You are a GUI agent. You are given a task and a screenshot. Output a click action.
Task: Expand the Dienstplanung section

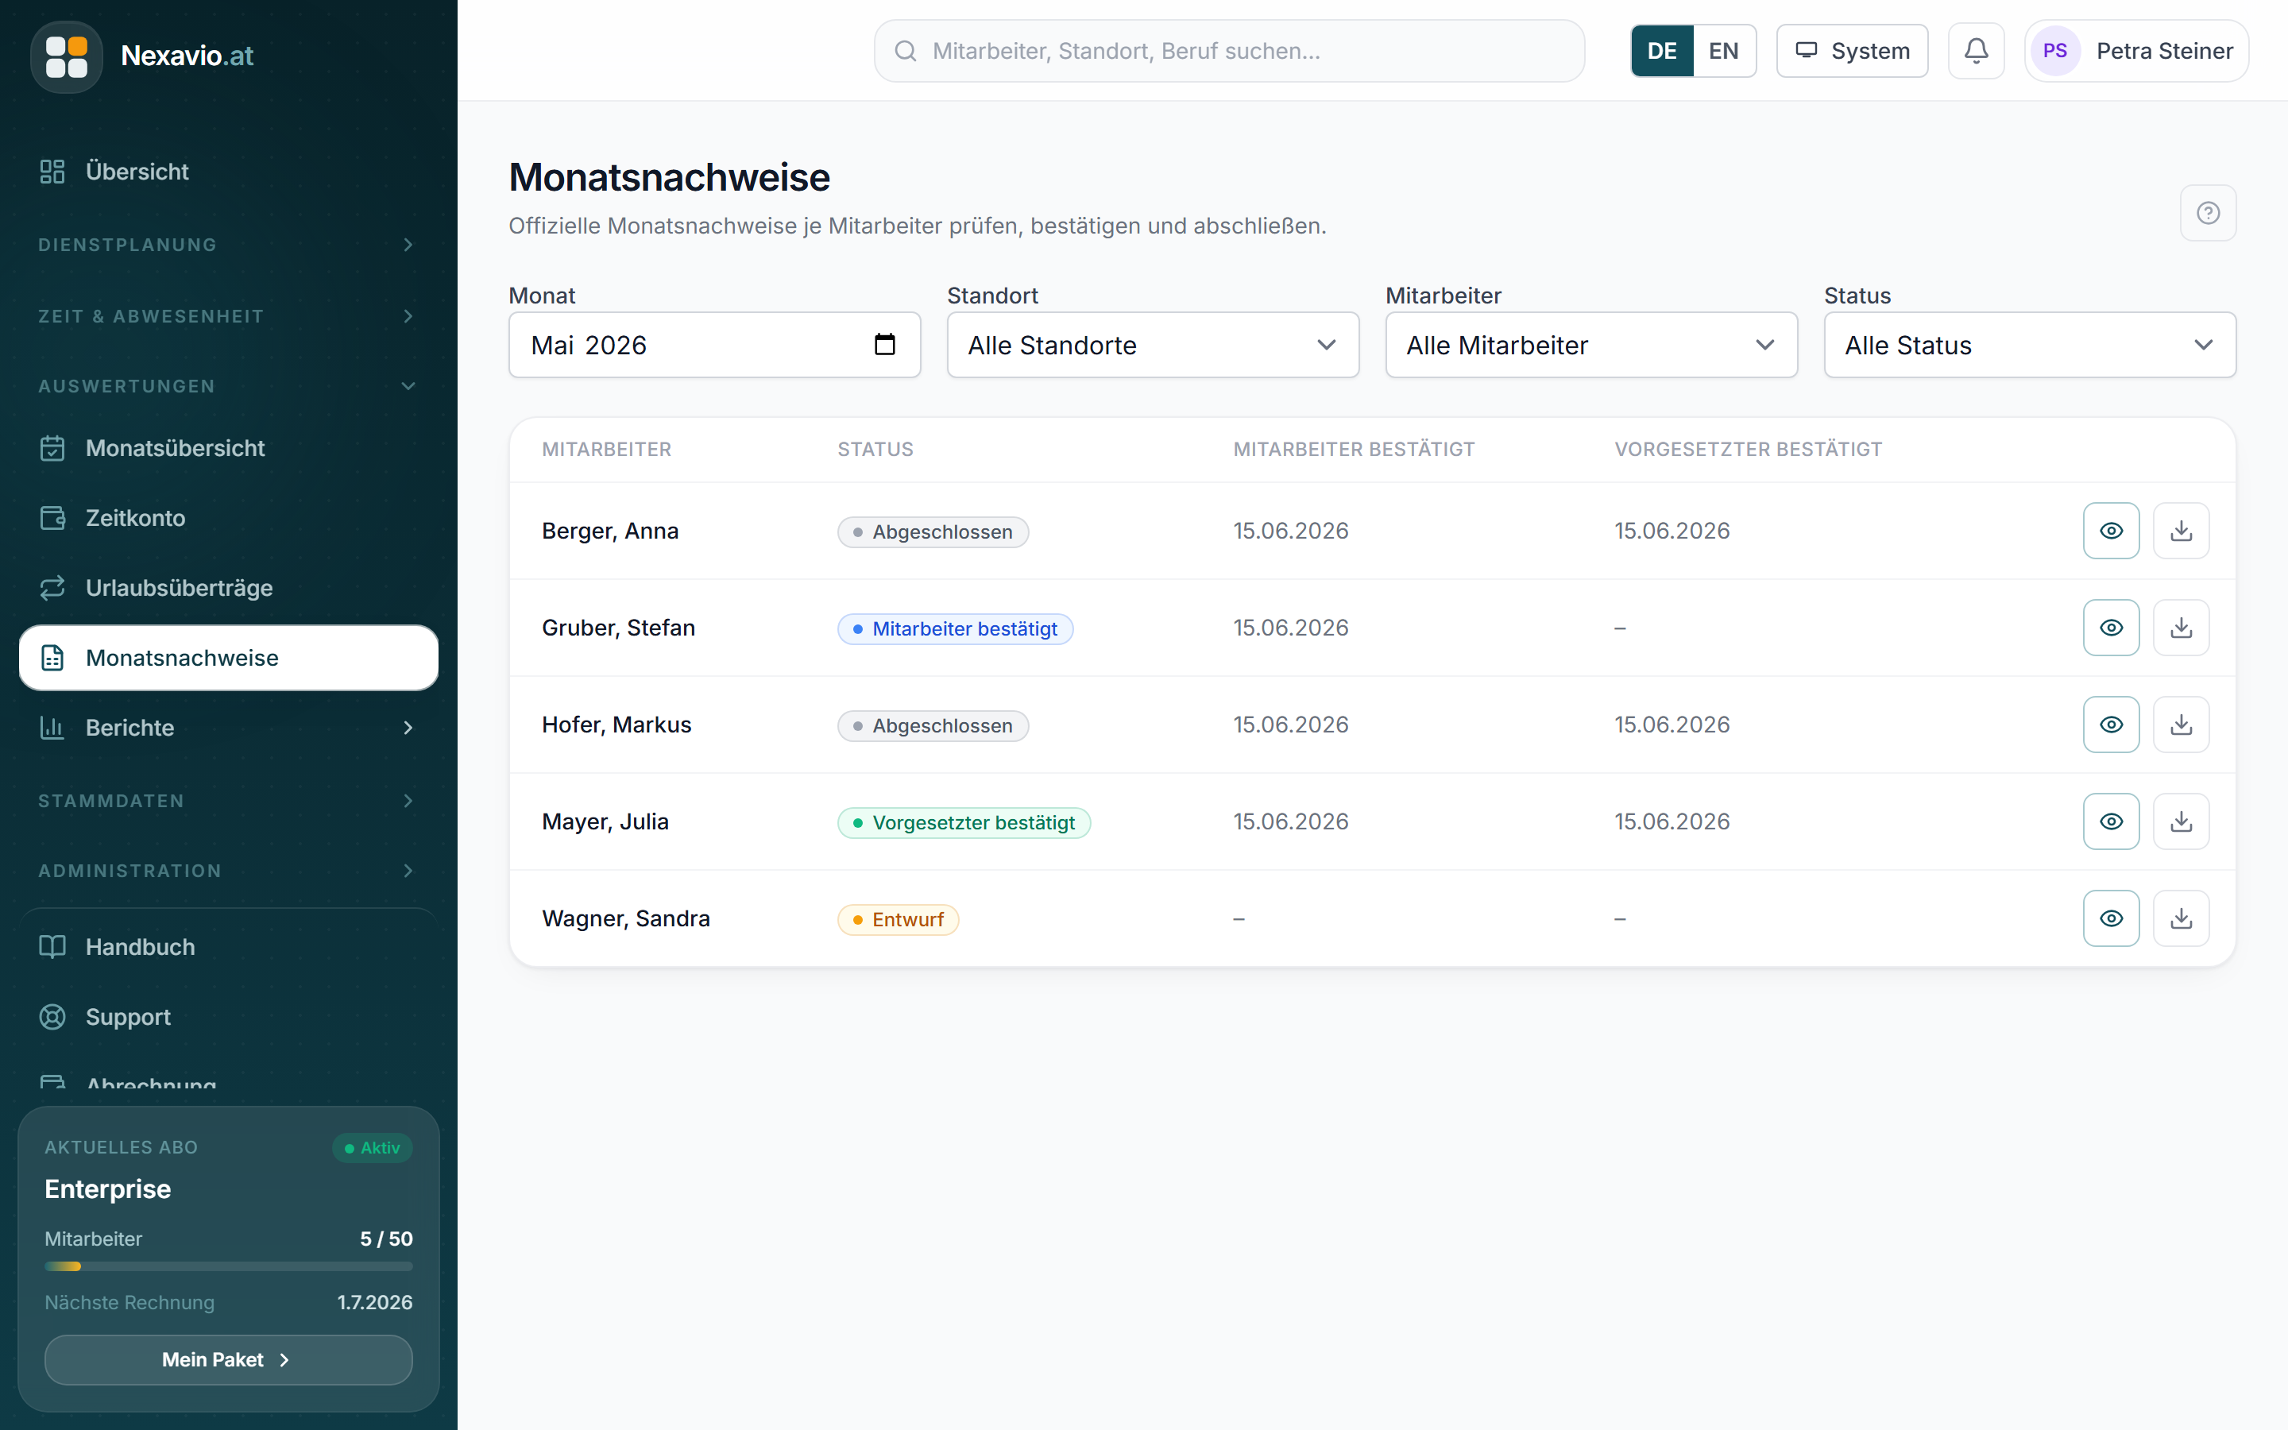pyautogui.click(x=228, y=245)
